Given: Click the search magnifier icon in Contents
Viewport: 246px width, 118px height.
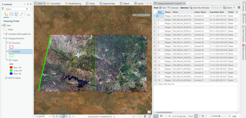Looking at the screenshot, I should [x=27, y=9].
